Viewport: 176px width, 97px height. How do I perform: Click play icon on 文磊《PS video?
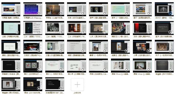[61, 51]
